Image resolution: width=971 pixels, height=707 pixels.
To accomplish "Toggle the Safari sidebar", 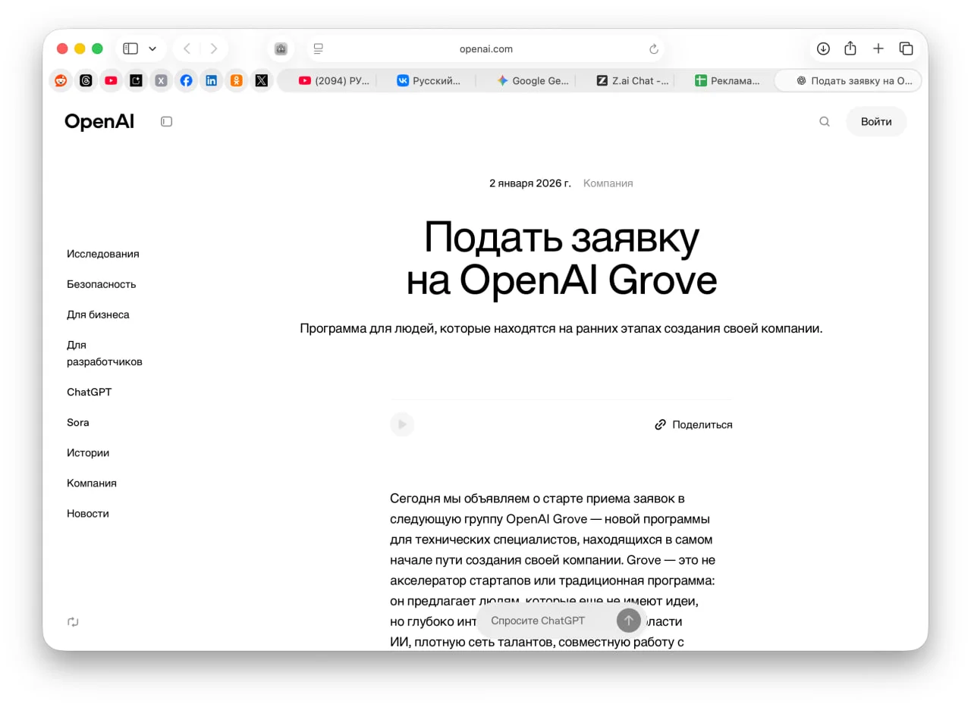I will (130, 48).
